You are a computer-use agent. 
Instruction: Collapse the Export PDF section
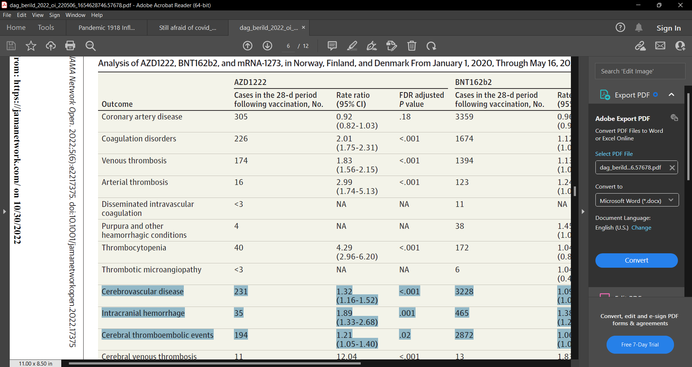point(671,95)
